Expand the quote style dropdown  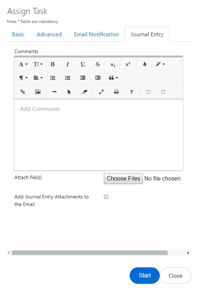pos(113,78)
